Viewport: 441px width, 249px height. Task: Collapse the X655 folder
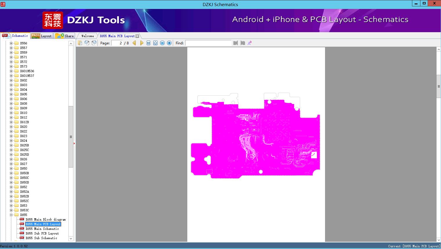point(11,215)
